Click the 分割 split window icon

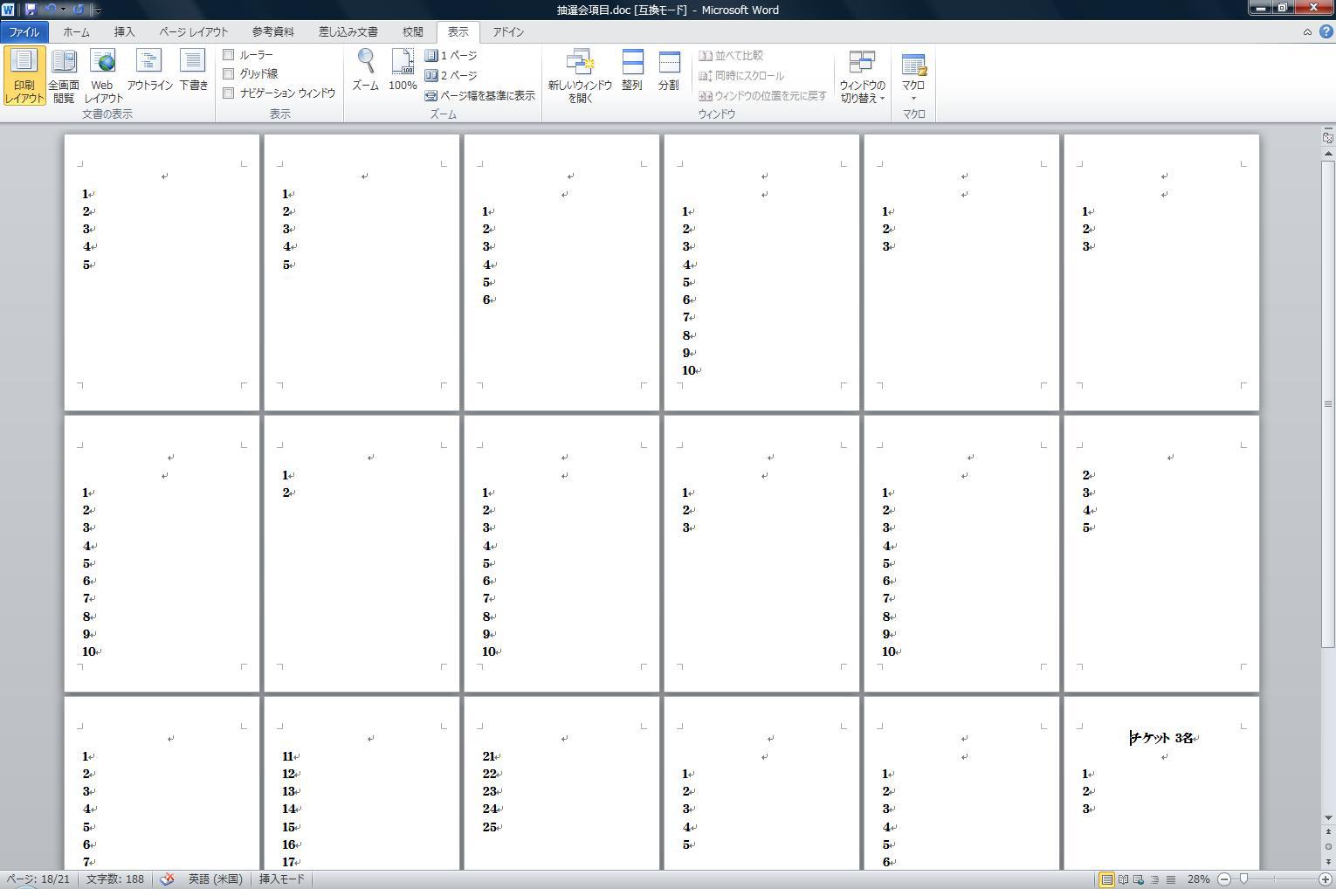pos(669,71)
